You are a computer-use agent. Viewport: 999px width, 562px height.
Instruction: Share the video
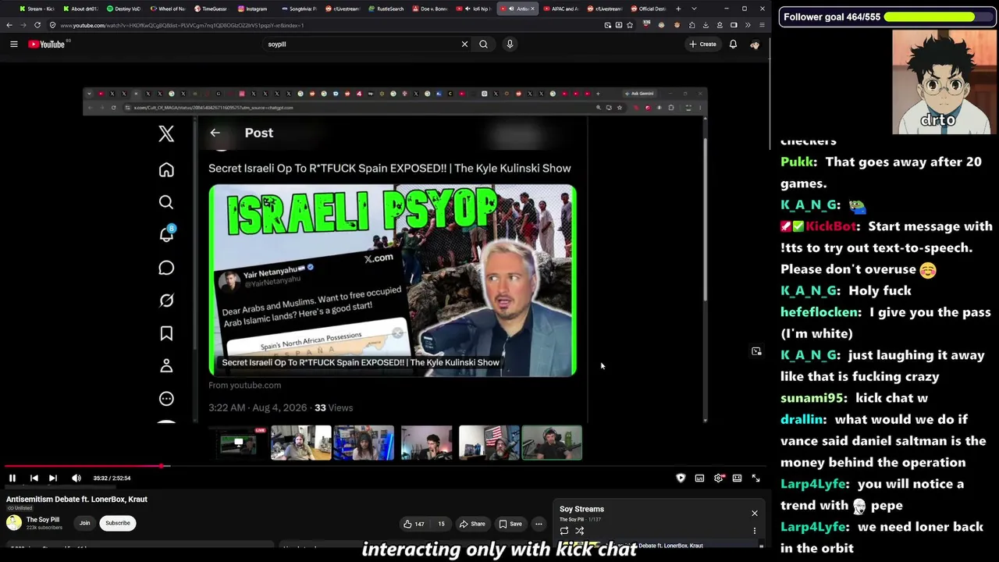(x=472, y=524)
